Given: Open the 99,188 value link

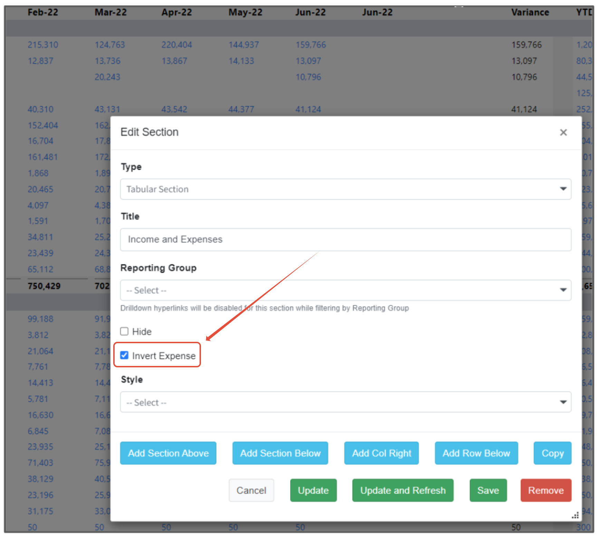Looking at the screenshot, I should [x=40, y=319].
